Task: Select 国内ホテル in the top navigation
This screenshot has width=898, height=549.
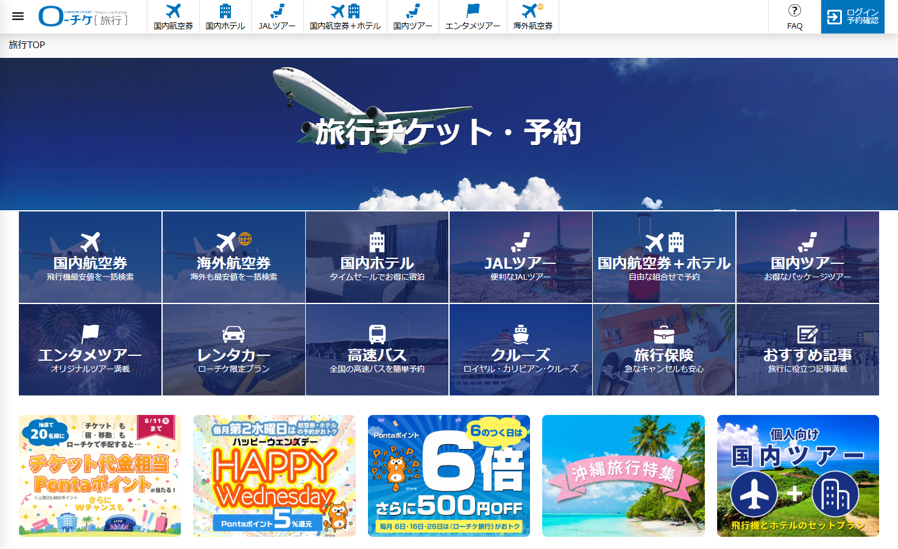Action: (x=225, y=26)
